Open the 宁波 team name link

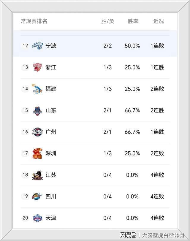(51, 46)
